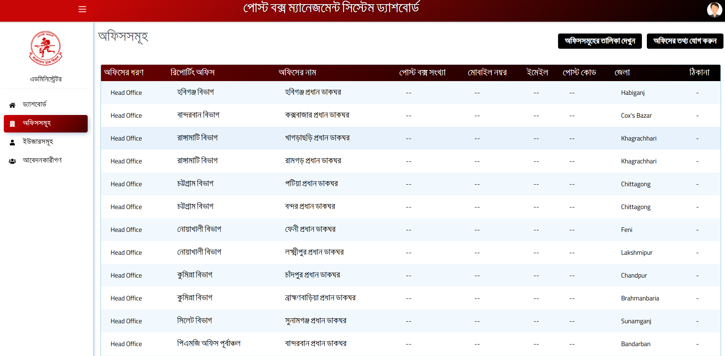Click the group icon beside আবেদনকারীগণ
The width and height of the screenshot is (725, 356).
(12, 161)
